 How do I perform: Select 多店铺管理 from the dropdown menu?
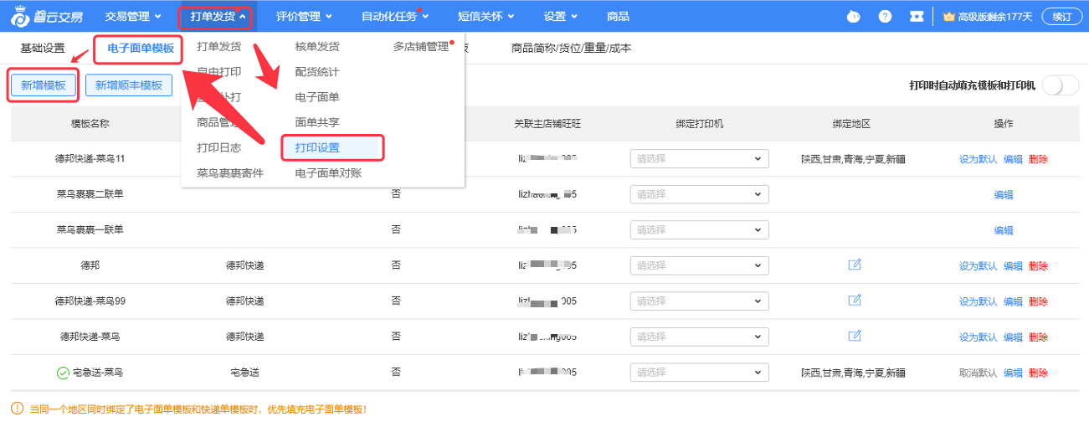421,47
